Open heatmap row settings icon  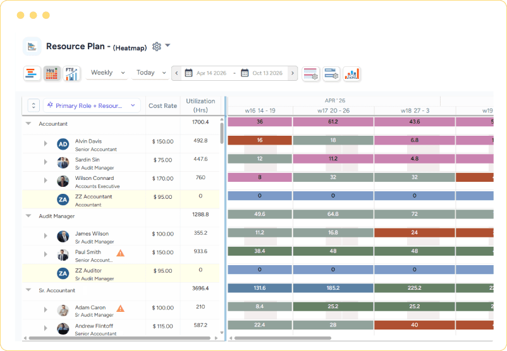(x=311, y=74)
